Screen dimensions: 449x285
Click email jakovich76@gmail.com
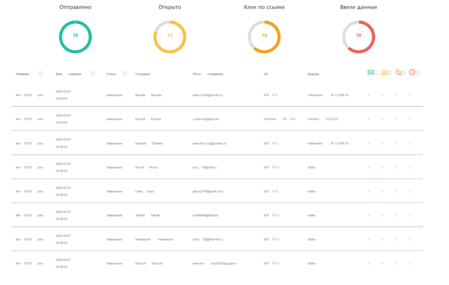click(208, 191)
